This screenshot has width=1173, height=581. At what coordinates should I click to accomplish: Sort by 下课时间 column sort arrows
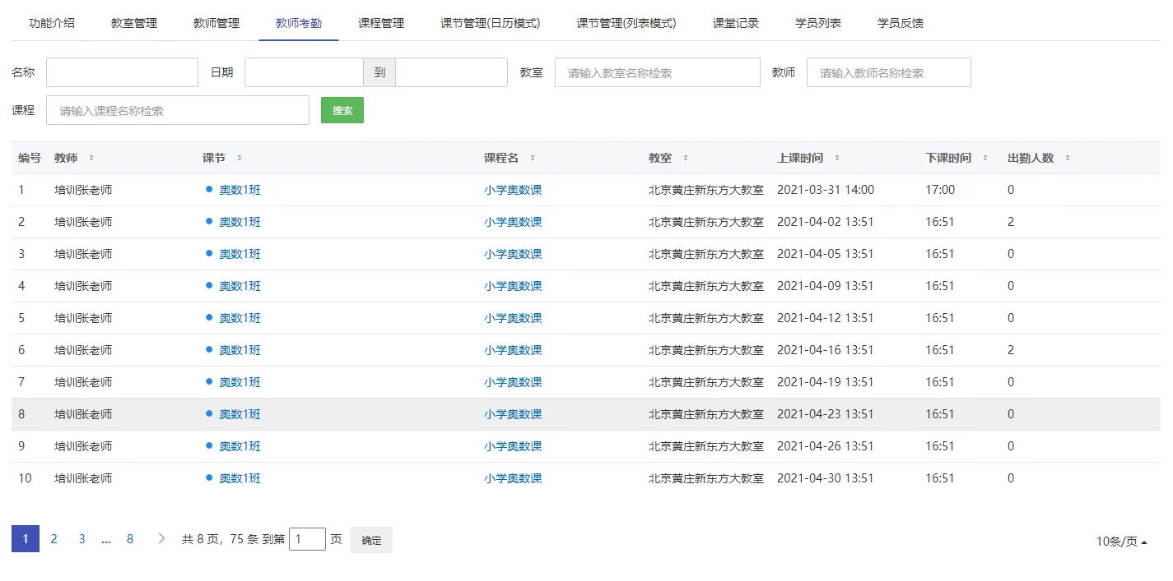[x=985, y=158]
